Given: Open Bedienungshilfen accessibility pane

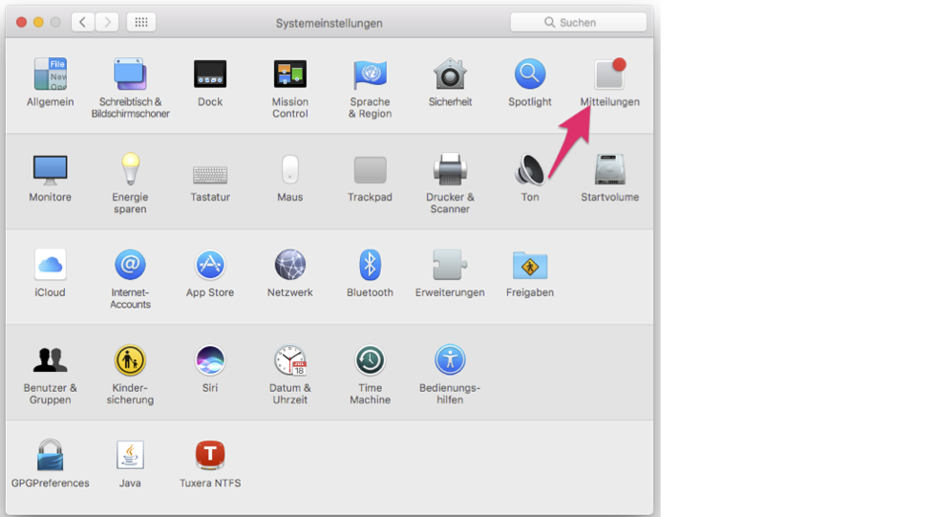Looking at the screenshot, I should point(450,360).
